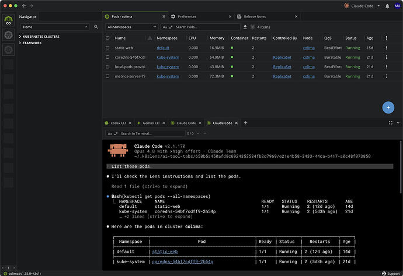Image resolution: width=403 pixels, height=276 pixels.
Task: Close the Pods - colima tab
Action: click(x=164, y=16)
